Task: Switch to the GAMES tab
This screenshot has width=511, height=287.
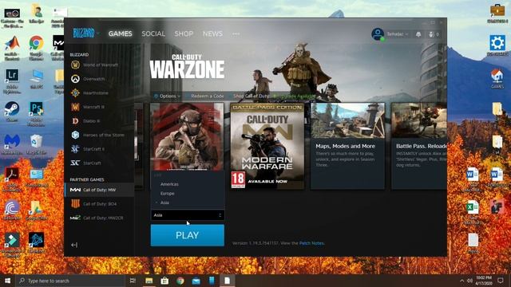Action: pos(121,33)
